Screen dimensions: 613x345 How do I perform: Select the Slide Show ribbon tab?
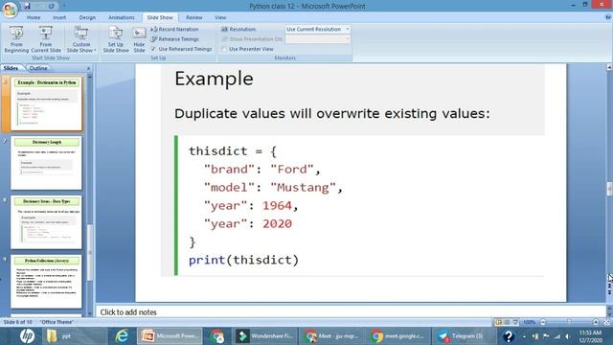(160, 17)
